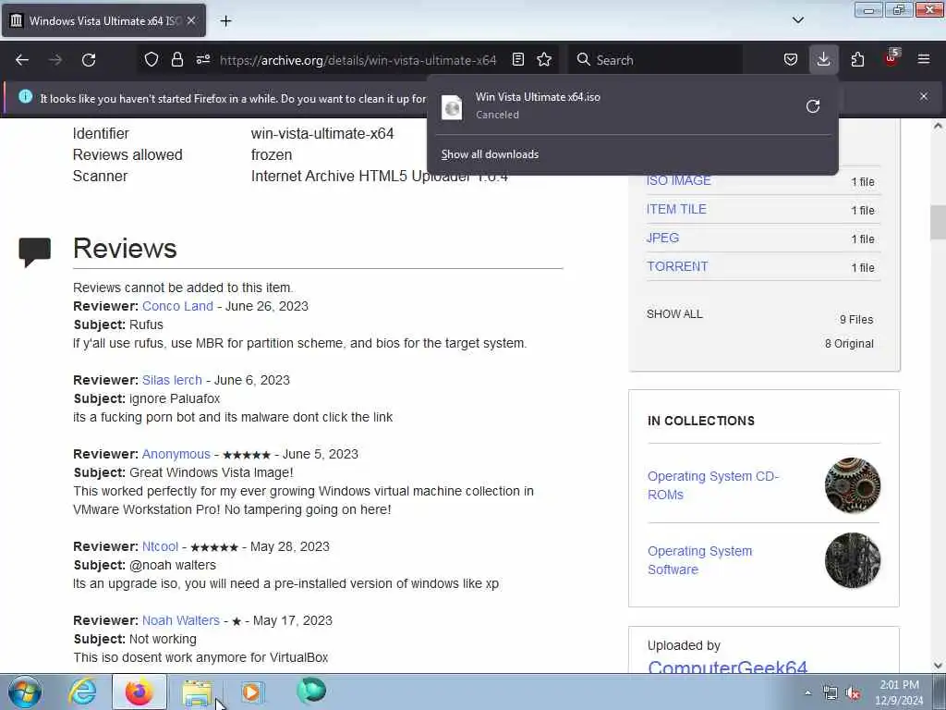Viewport: 946px width, 710px height.
Task: Download the ISO IMAGE file option
Action: click(x=678, y=180)
